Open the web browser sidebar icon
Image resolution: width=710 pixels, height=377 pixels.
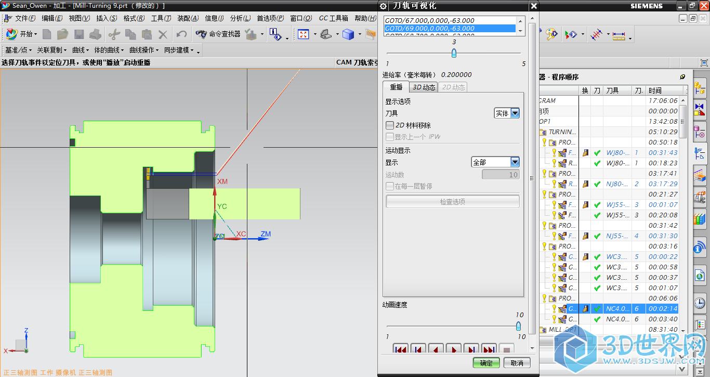pyautogui.click(x=700, y=276)
